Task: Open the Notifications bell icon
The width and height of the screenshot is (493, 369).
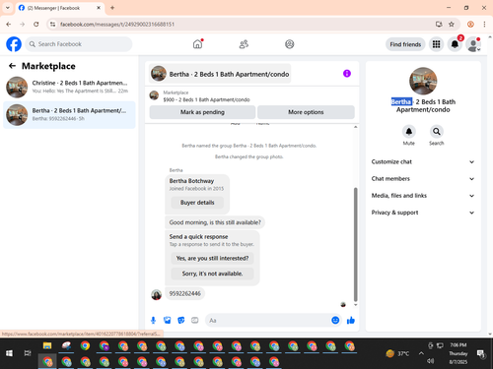Action: pos(455,44)
